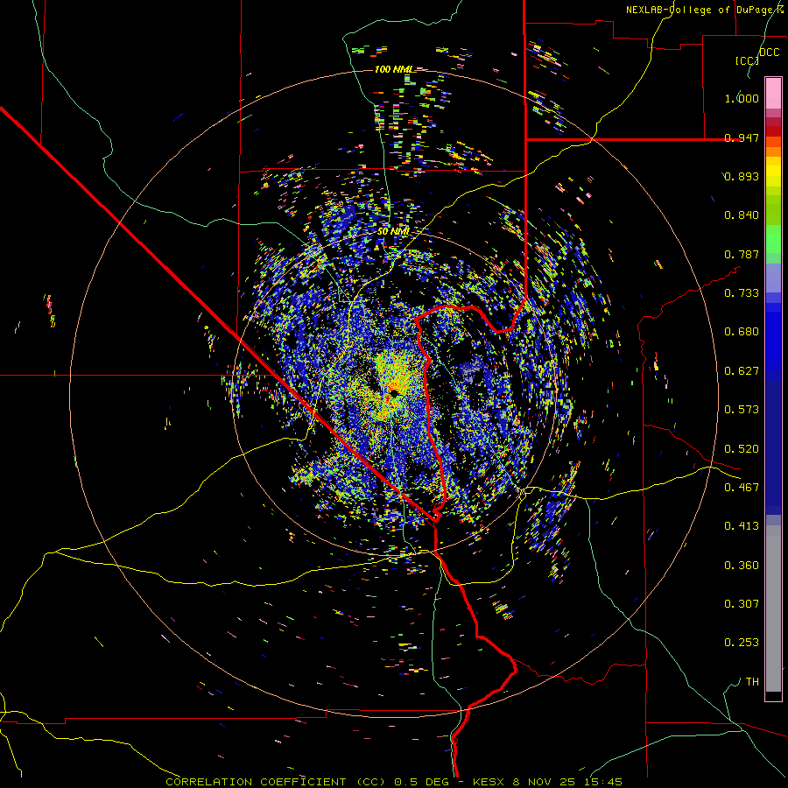This screenshot has width=788, height=788.
Task: Click the 0.840 scale label
Action: [742, 215]
